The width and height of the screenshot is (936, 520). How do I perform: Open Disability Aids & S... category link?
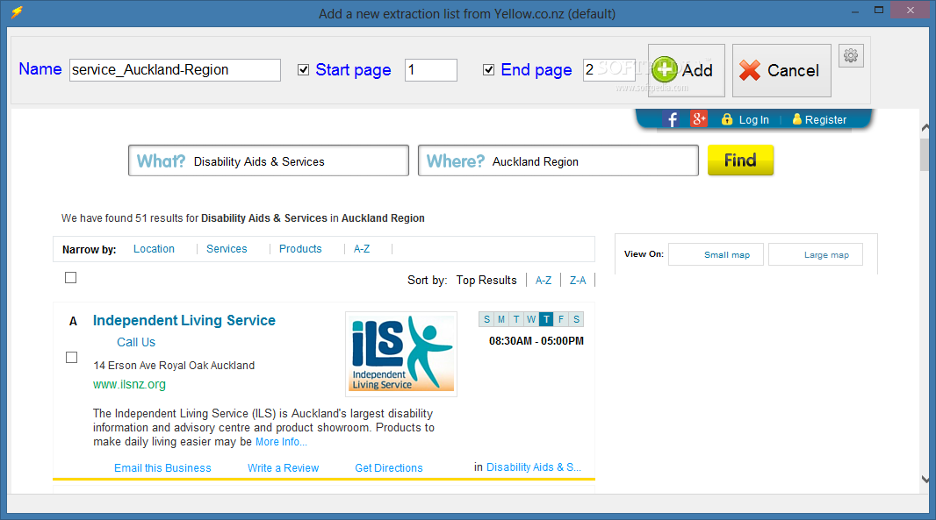pos(534,467)
